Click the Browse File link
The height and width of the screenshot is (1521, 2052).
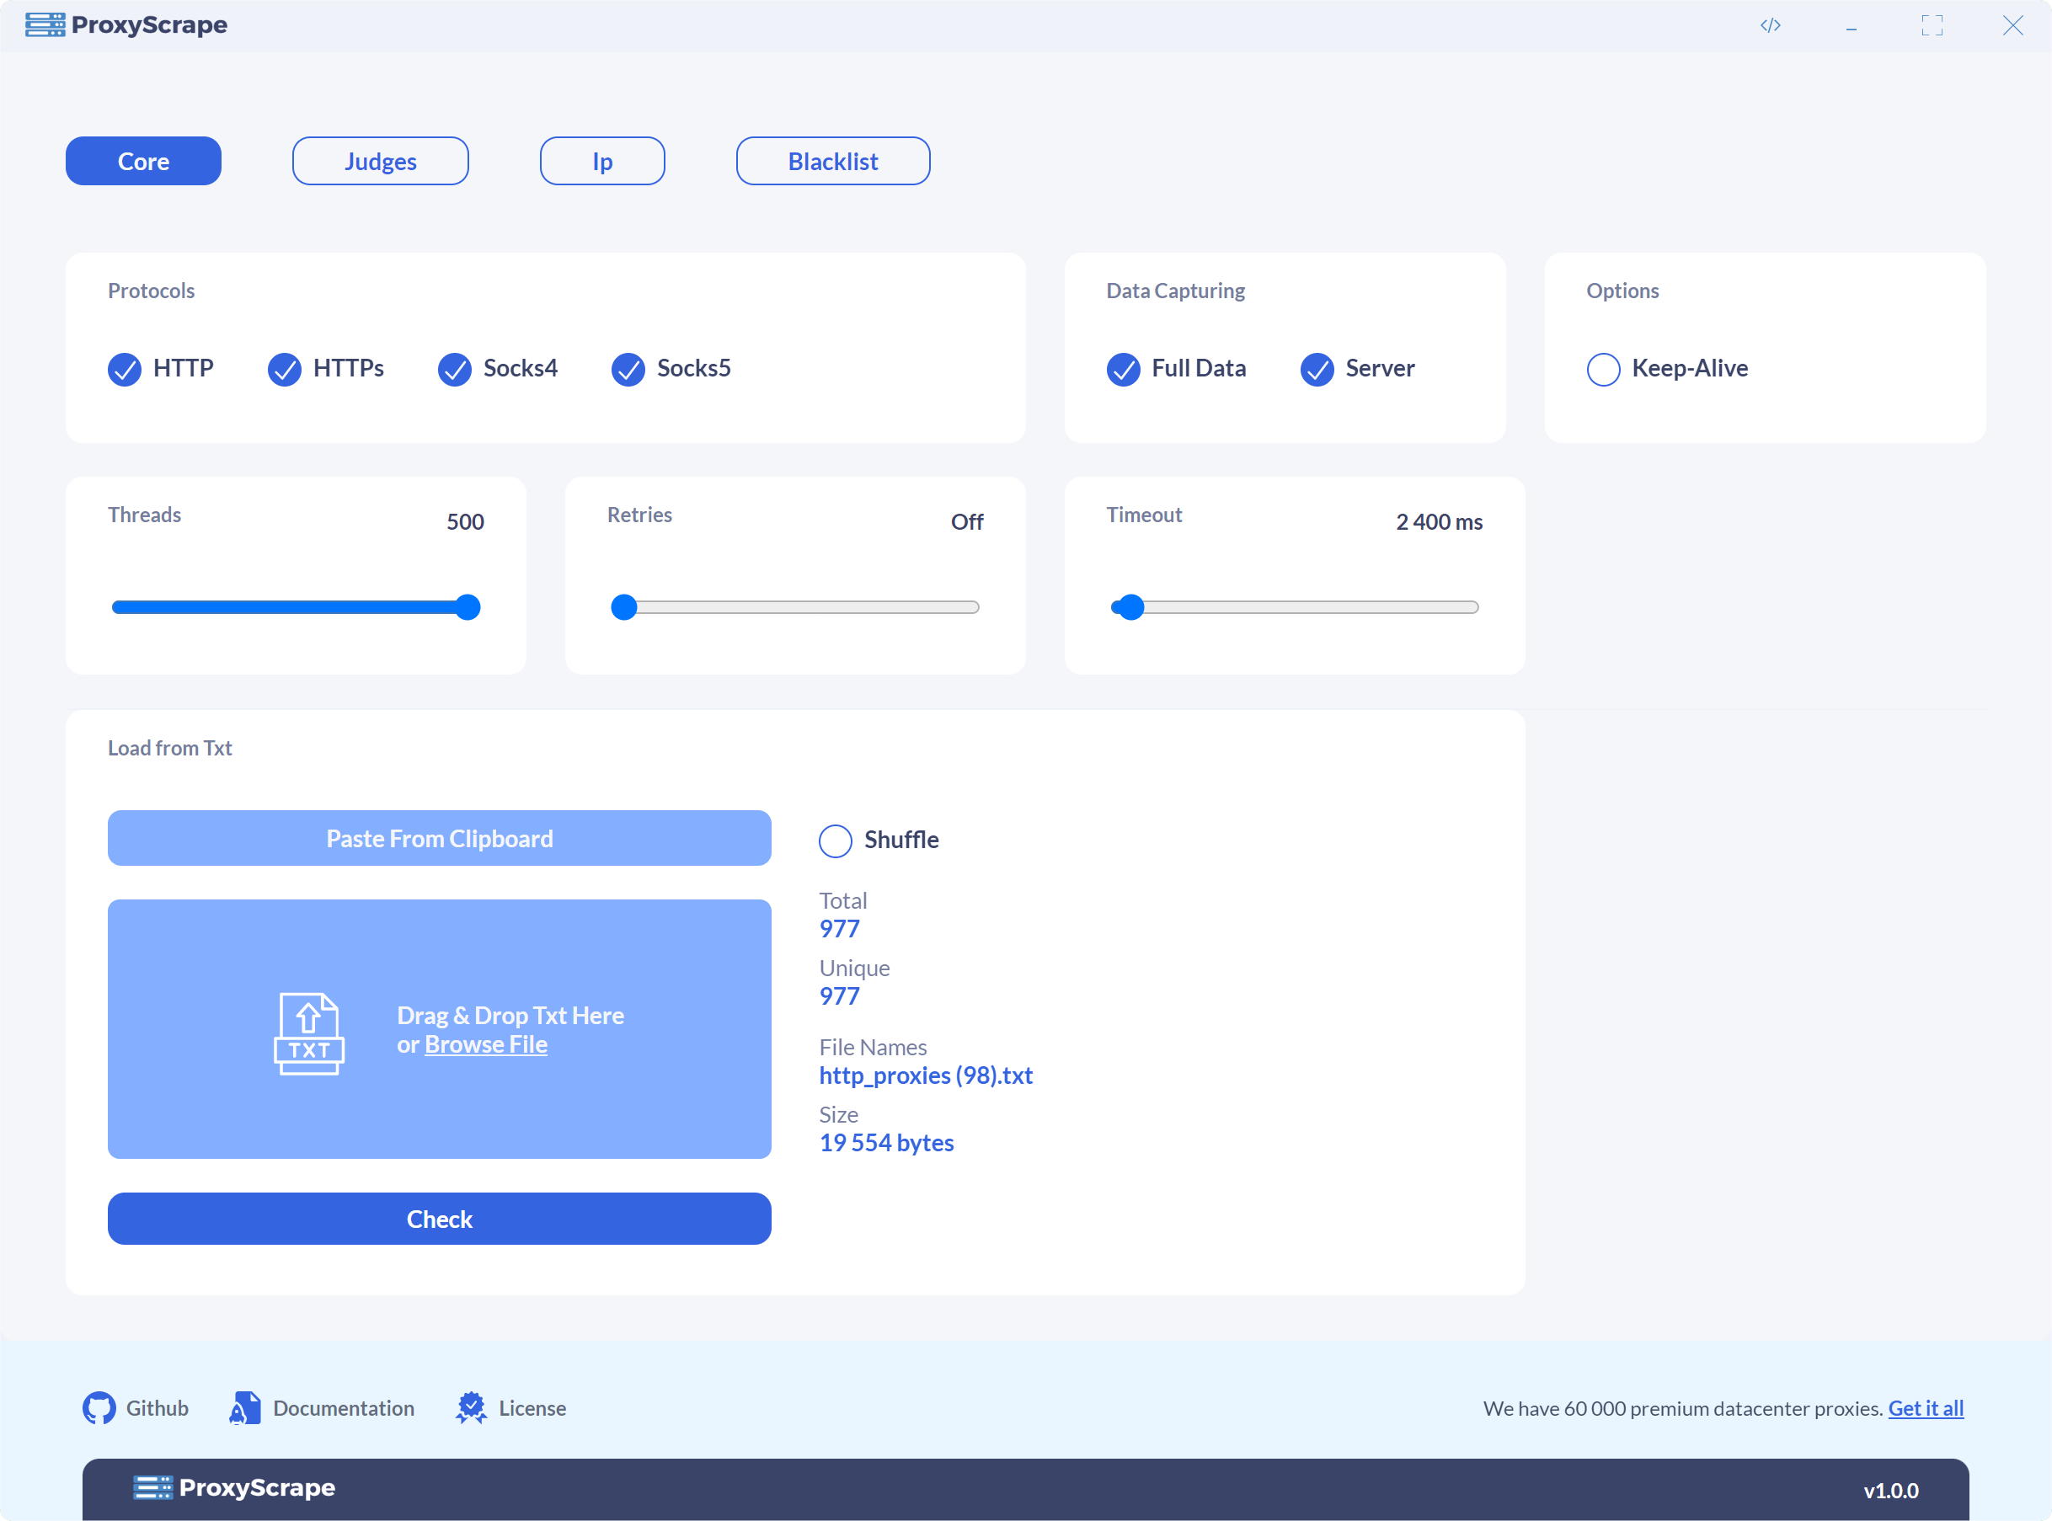coord(485,1044)
